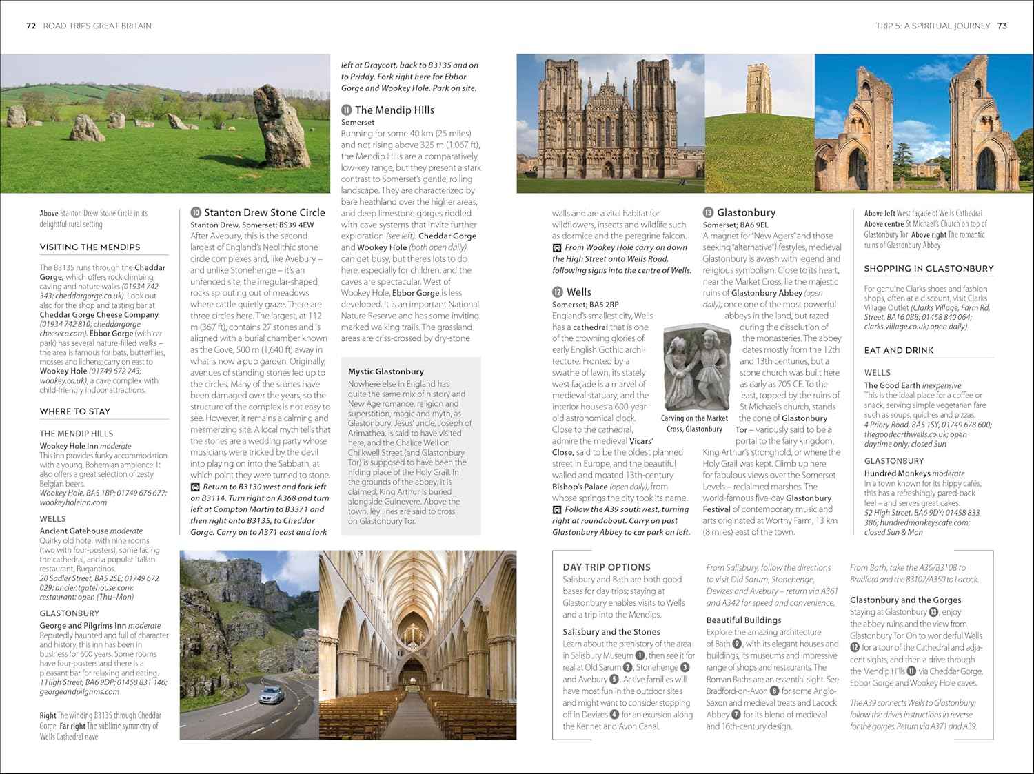The image size is (1034, 774).
Task: Follow the wookey.co.uk web address
Action: pos(61,380)
